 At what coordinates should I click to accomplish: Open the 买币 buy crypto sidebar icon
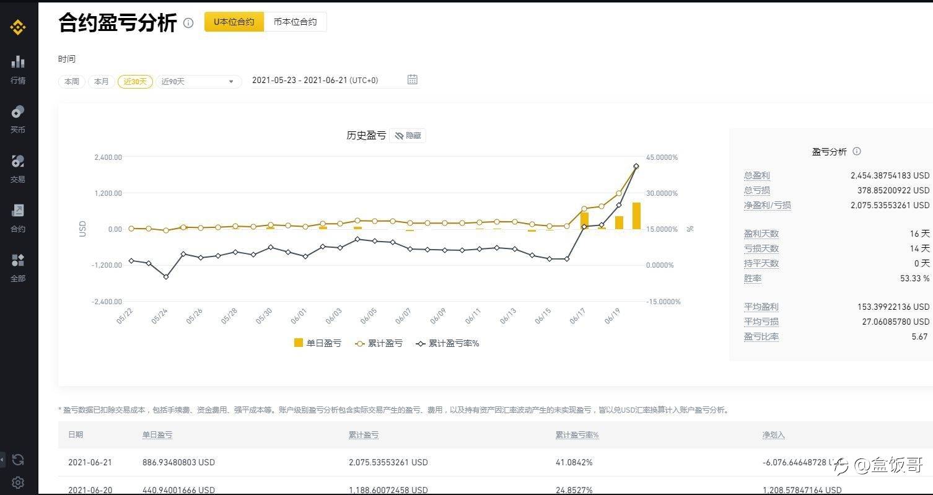(x=18, y=118)
